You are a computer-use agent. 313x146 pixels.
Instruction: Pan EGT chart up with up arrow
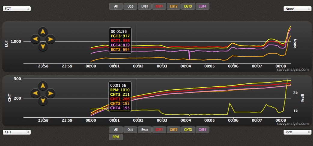click(x=43, y=31)
